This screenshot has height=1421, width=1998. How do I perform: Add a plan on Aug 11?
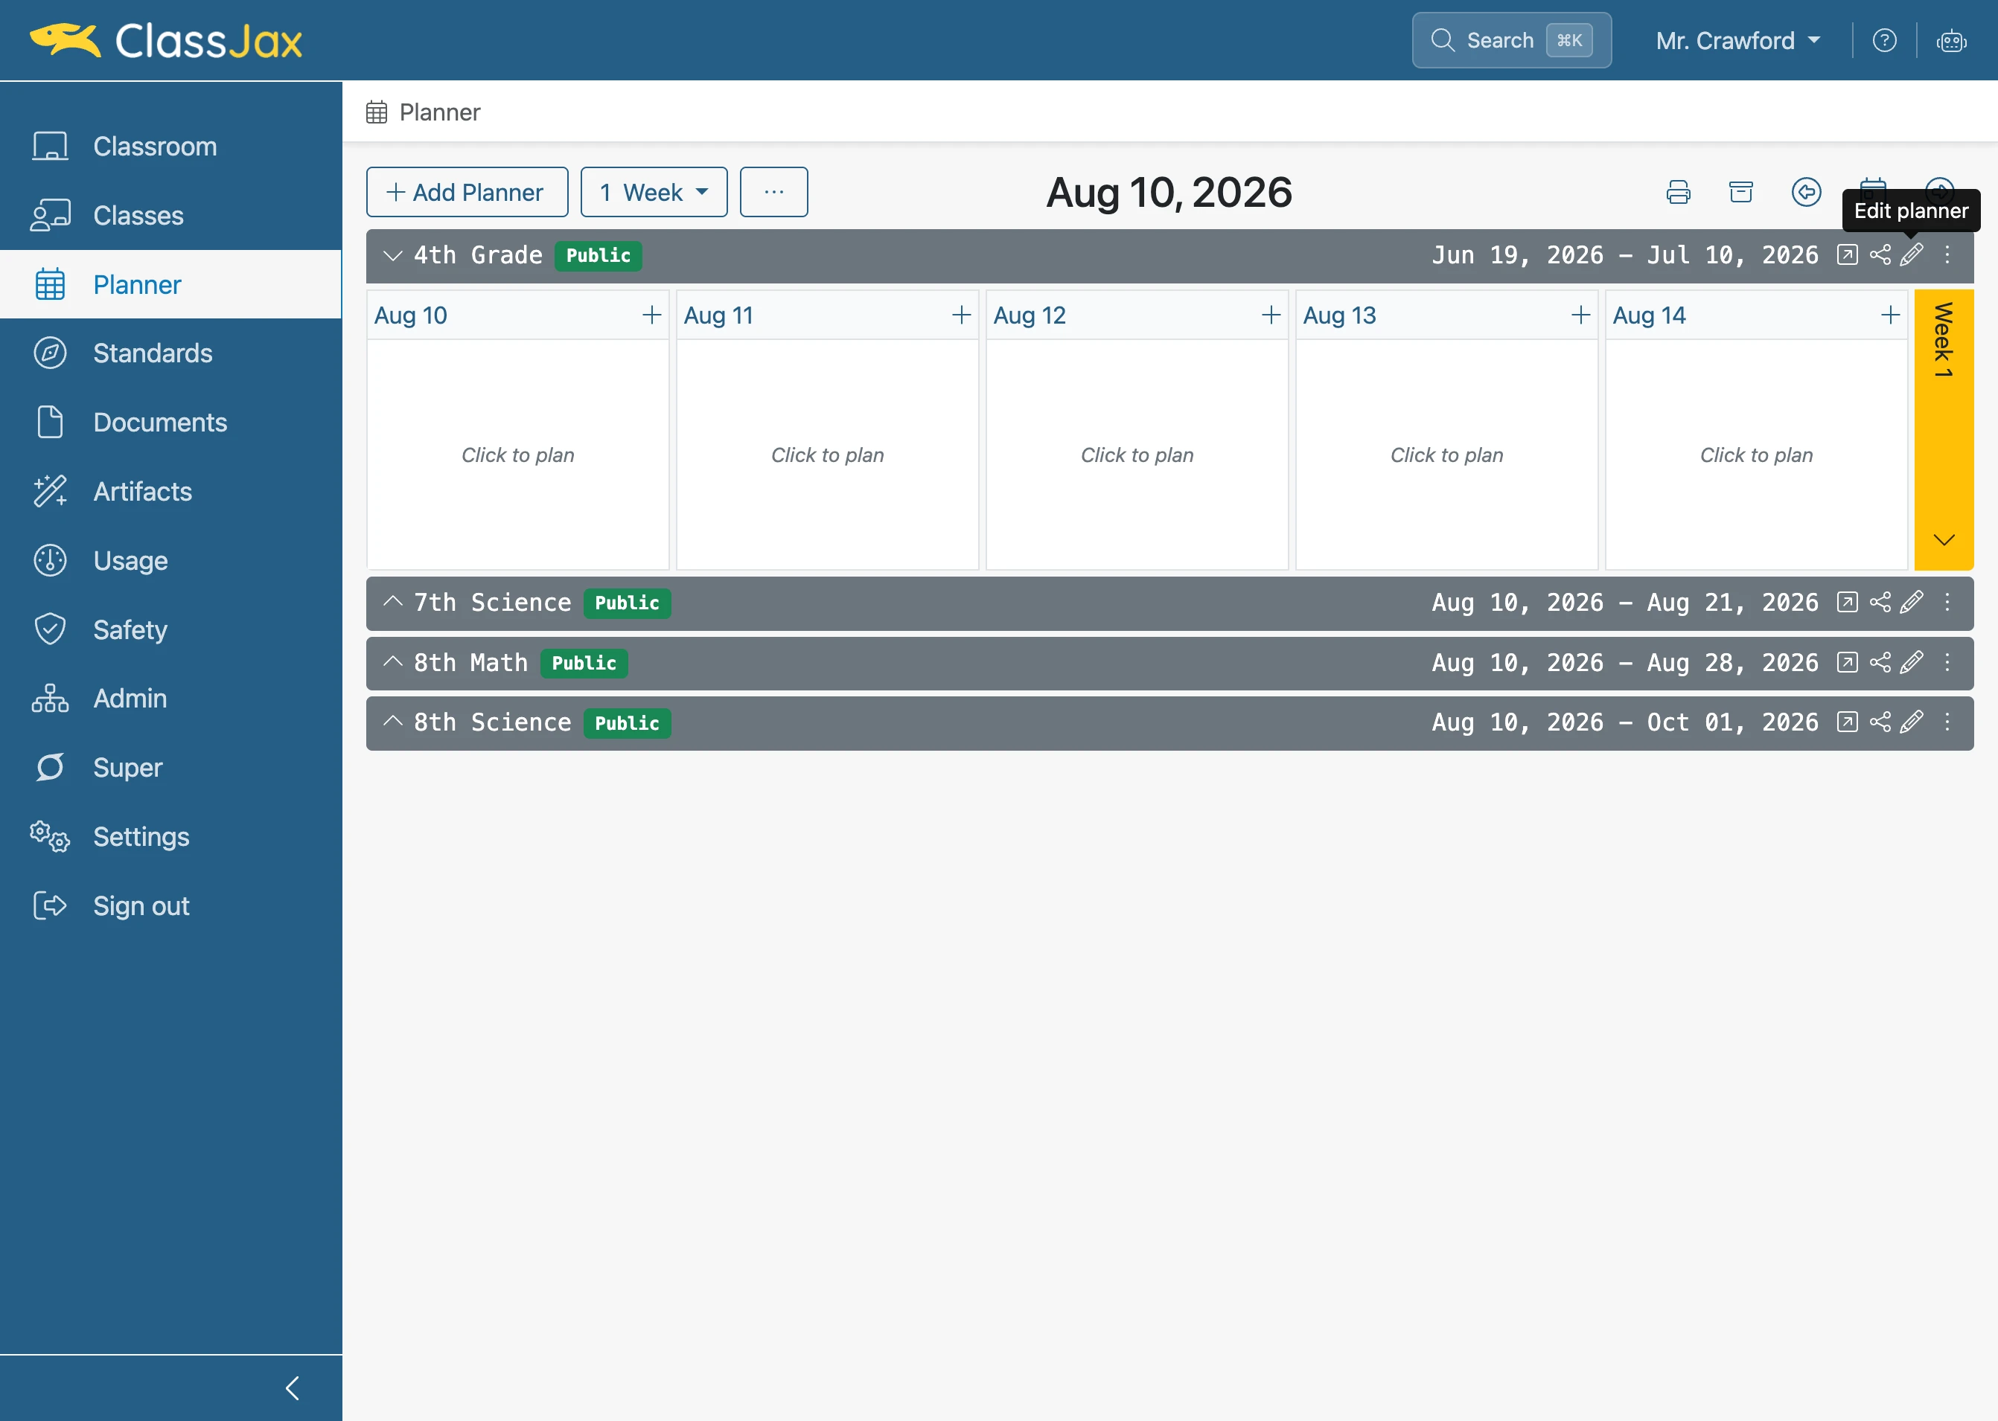click(x=961, y=315)
